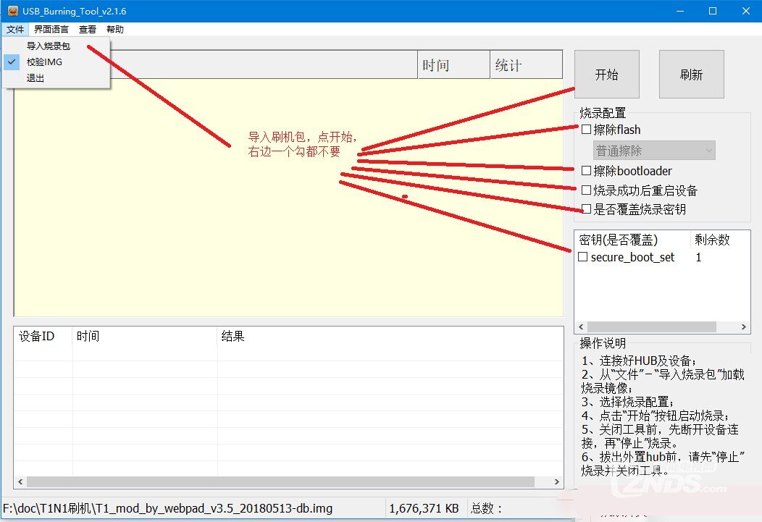The image size is (762, 522).
Task: Tick 是否覆盖烧录密钥 checkbox
Action: point(586,209)
